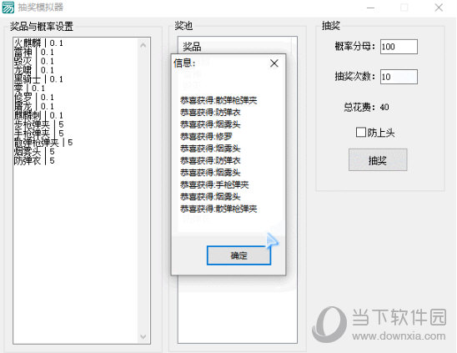Enable the 防上头 checkbox
This screenshot has height=353, width=457.
(361, 132)
